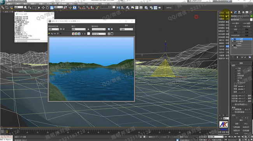The height and width of the screenshot is (141, 253).
Task: Open the Select by Name dialog icon
Action: click(30, 7)
